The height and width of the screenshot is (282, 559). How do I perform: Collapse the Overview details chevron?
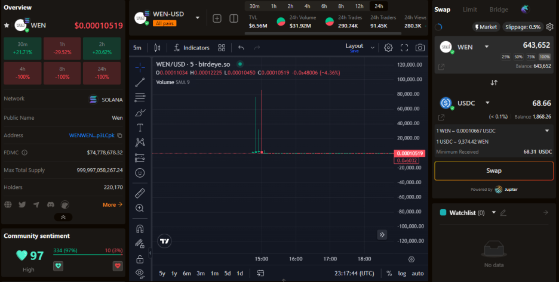(63, 217)
